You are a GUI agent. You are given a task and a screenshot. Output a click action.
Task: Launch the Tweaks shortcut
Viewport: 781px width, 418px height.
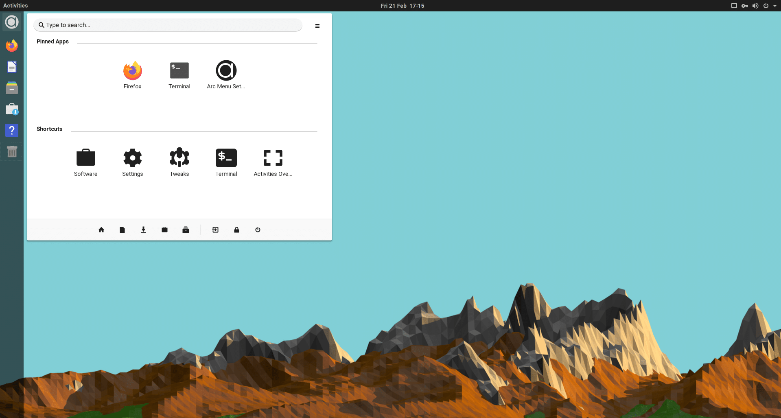click(x=179, y=163)
